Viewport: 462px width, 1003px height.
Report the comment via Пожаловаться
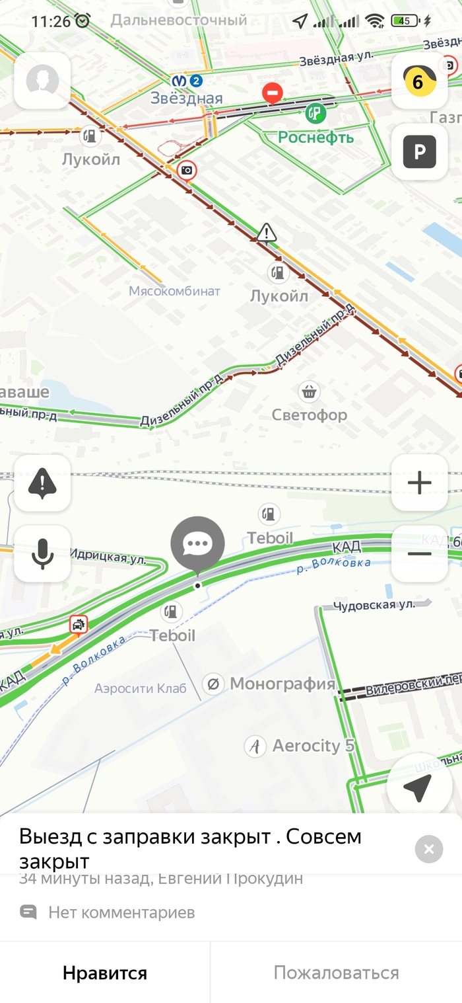click(x=337, y=973)
